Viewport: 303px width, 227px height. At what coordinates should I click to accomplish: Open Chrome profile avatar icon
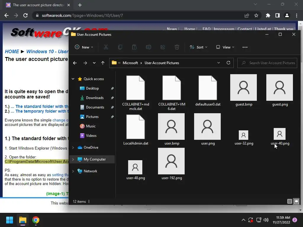click(x=287, y=15)
